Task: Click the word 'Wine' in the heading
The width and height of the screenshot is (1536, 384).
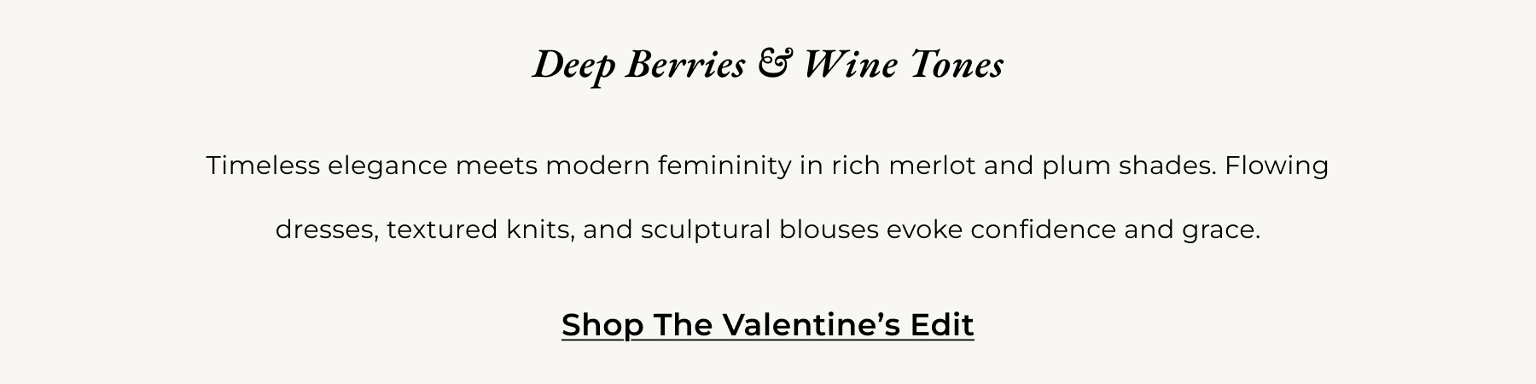Action: coord(851,65)
